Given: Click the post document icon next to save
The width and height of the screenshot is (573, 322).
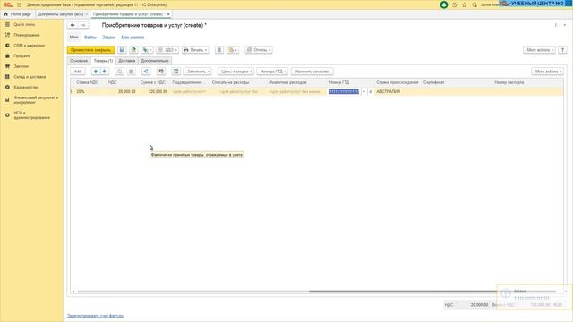Looking at the screenshot, I should point(133,50).
